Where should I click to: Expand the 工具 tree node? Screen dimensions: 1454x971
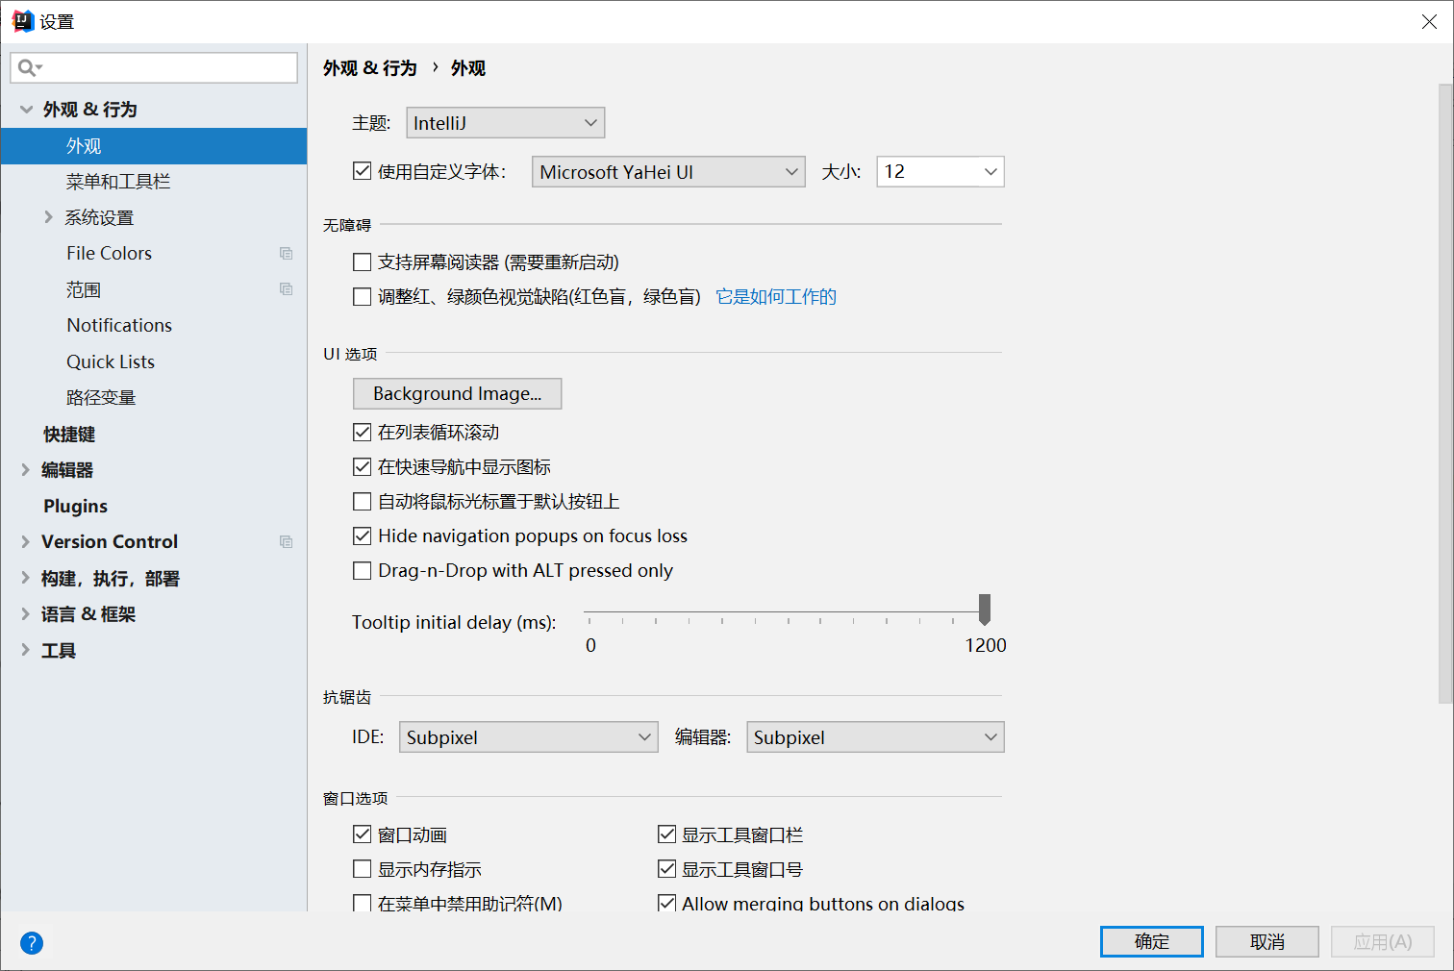26,650
